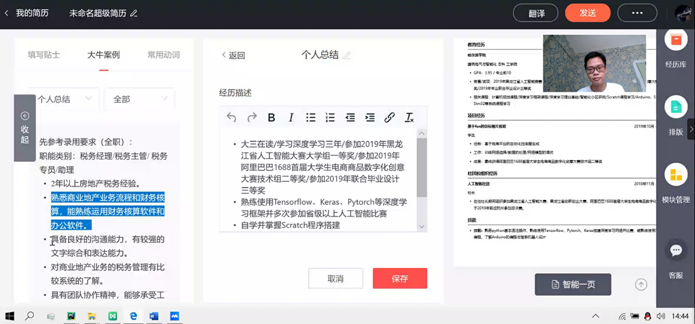Open the Edge browser from the taskbar

click(133, 316)
